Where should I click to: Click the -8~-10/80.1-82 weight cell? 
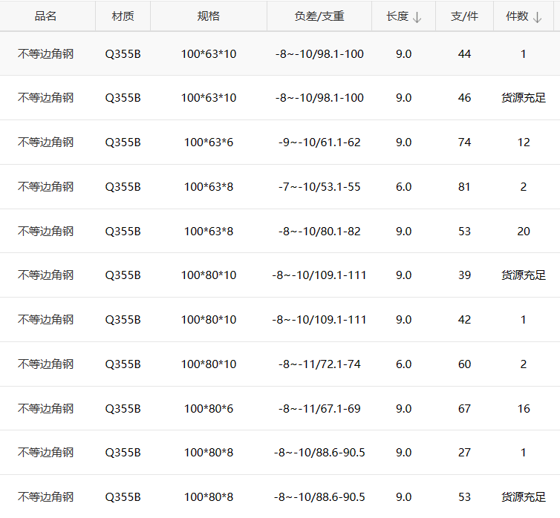[319, 232]
